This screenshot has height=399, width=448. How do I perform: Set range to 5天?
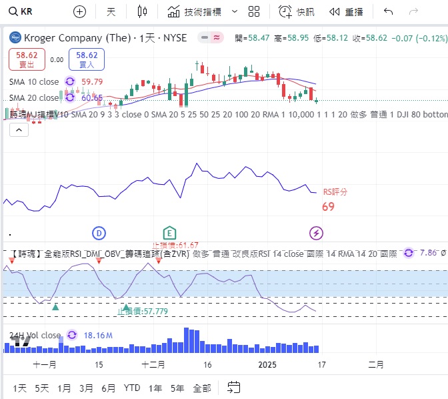pyautogui.click(x=42, y=388)
